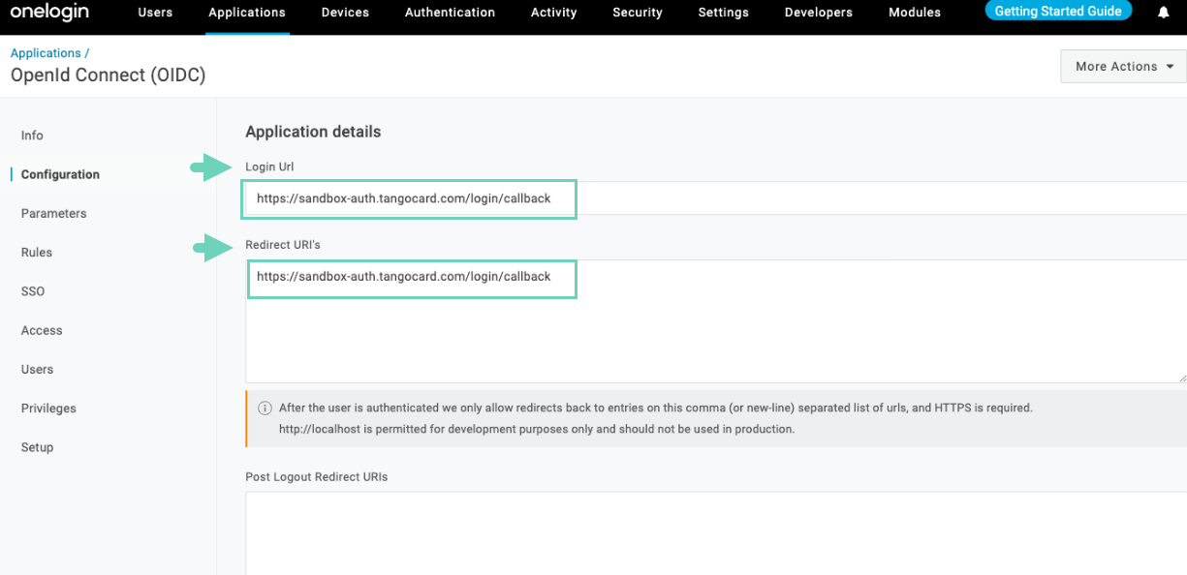The height and width of the screenshot is (575, 1187).
Task: Click the Getting Started Guide button
Action: click(1058, 12)
